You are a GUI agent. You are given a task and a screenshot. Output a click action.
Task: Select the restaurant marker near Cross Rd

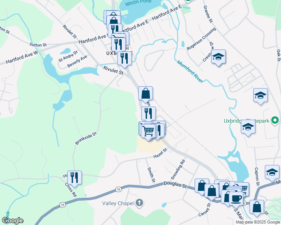point(74,178)
